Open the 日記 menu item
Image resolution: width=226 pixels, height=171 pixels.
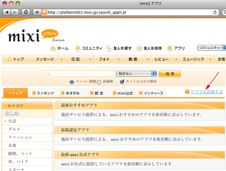click(x=75, y=59)
